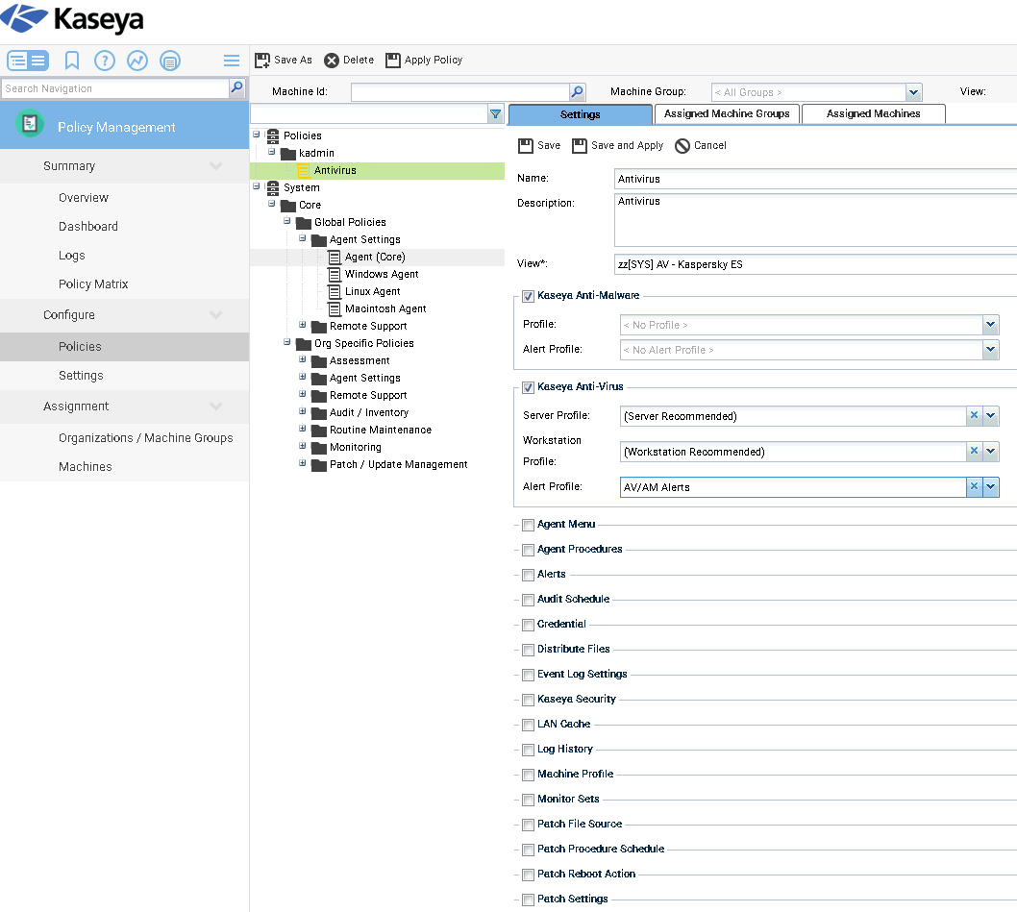
Task: Click the Apply Policy toolbar icon
Action: click(x=393, y=61)
